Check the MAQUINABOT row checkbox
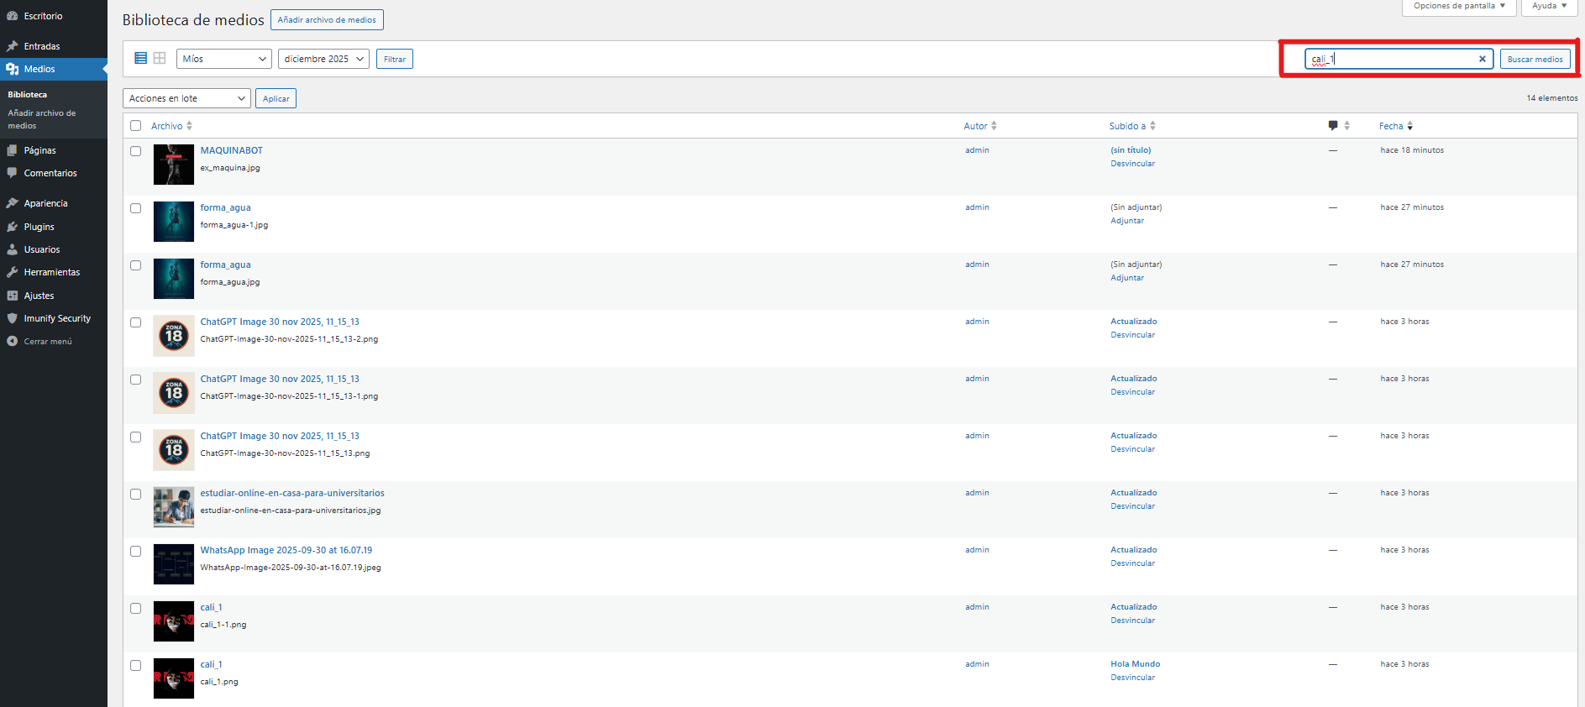Image resolution: width=1585 pixels, height=707 pixels. pyautogui.click(x=136, y=151)
